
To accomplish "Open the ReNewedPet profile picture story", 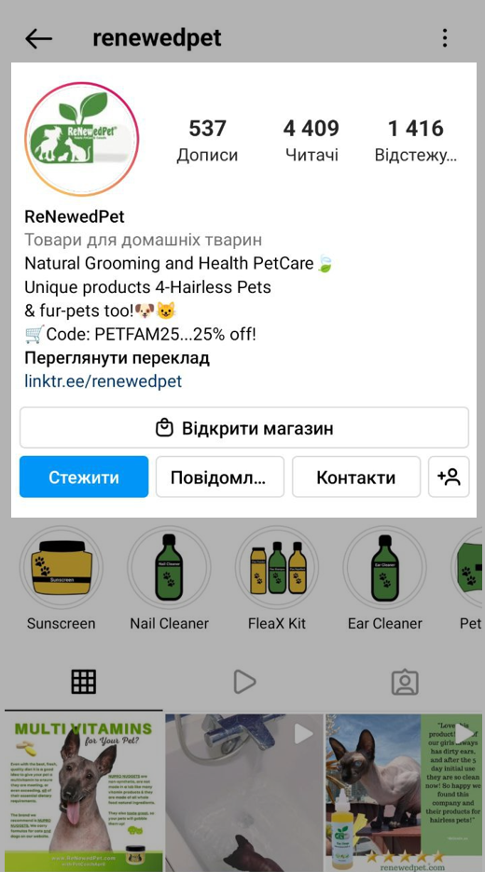I will click(81, 138).
